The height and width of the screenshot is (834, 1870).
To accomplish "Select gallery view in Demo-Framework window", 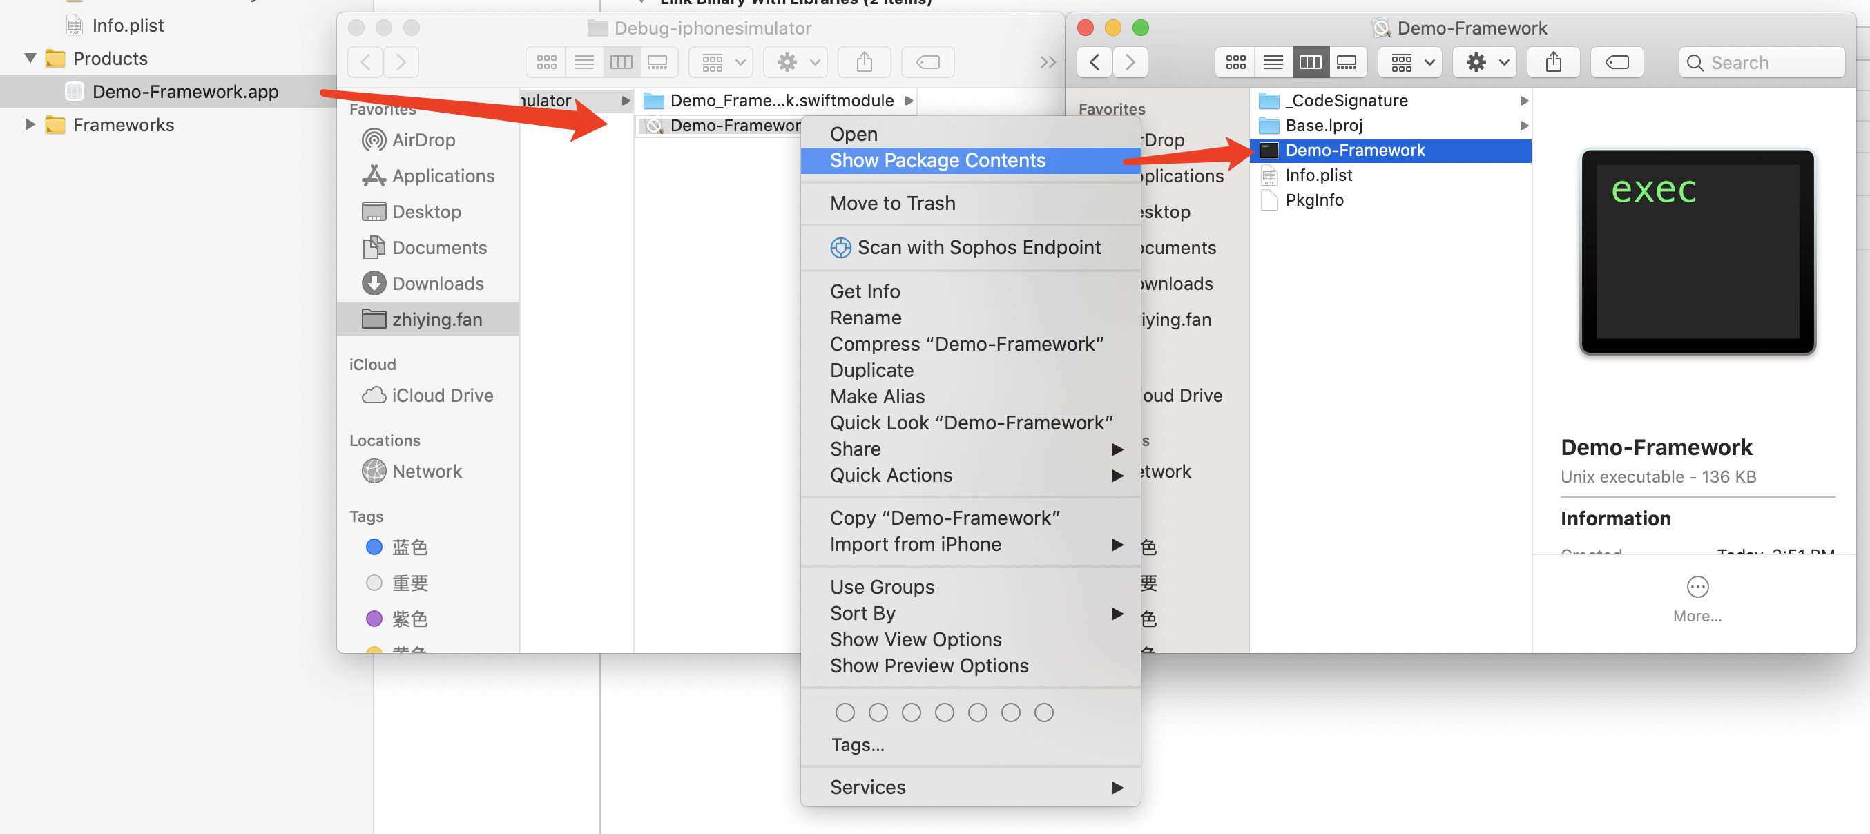I will 1347,62.
